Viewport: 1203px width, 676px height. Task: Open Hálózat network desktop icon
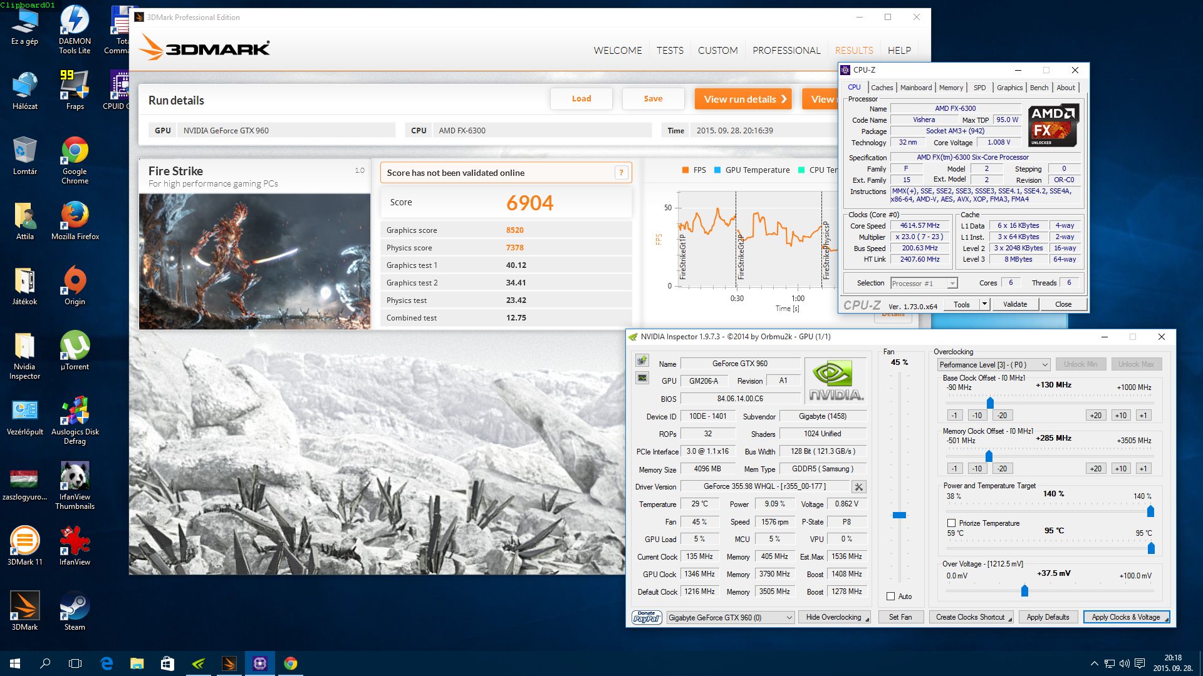pos(24,90)
